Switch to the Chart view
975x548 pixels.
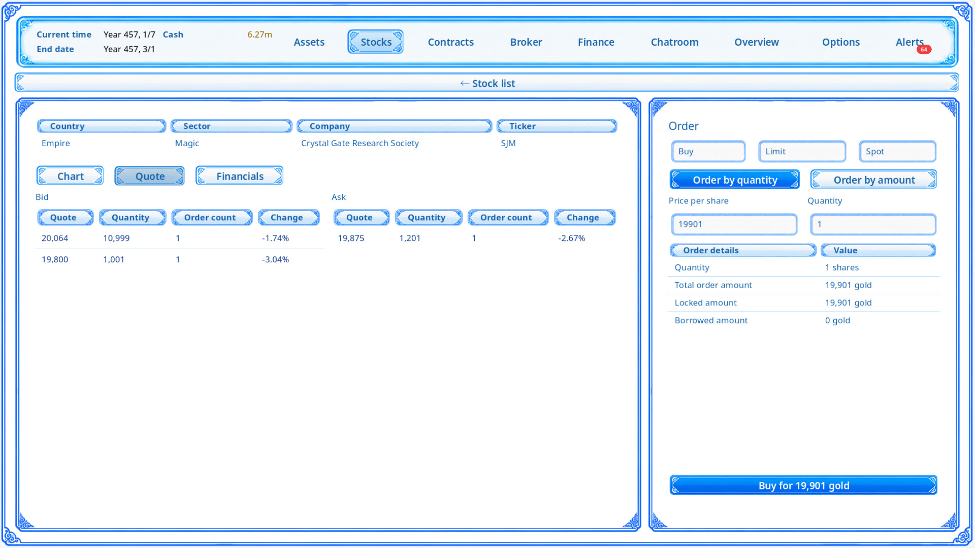coord(70,176)
